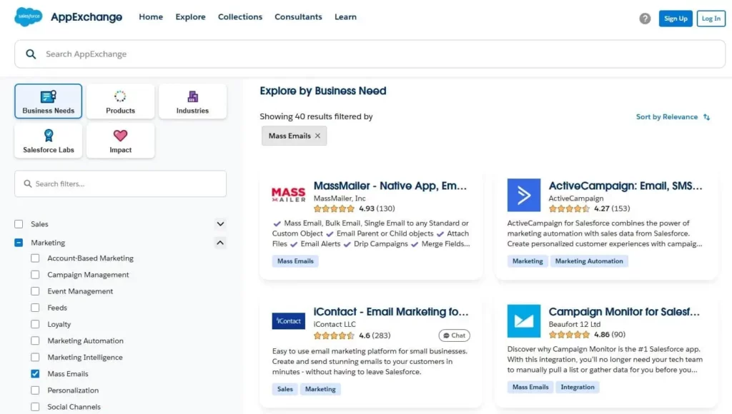Open iContact - Email Marketing listing title
Screen dimensions: 732x414
(391, 311)
